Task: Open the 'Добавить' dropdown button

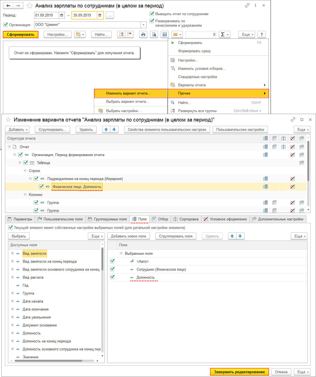Action: pyautogui.click(x=18, y=129)
